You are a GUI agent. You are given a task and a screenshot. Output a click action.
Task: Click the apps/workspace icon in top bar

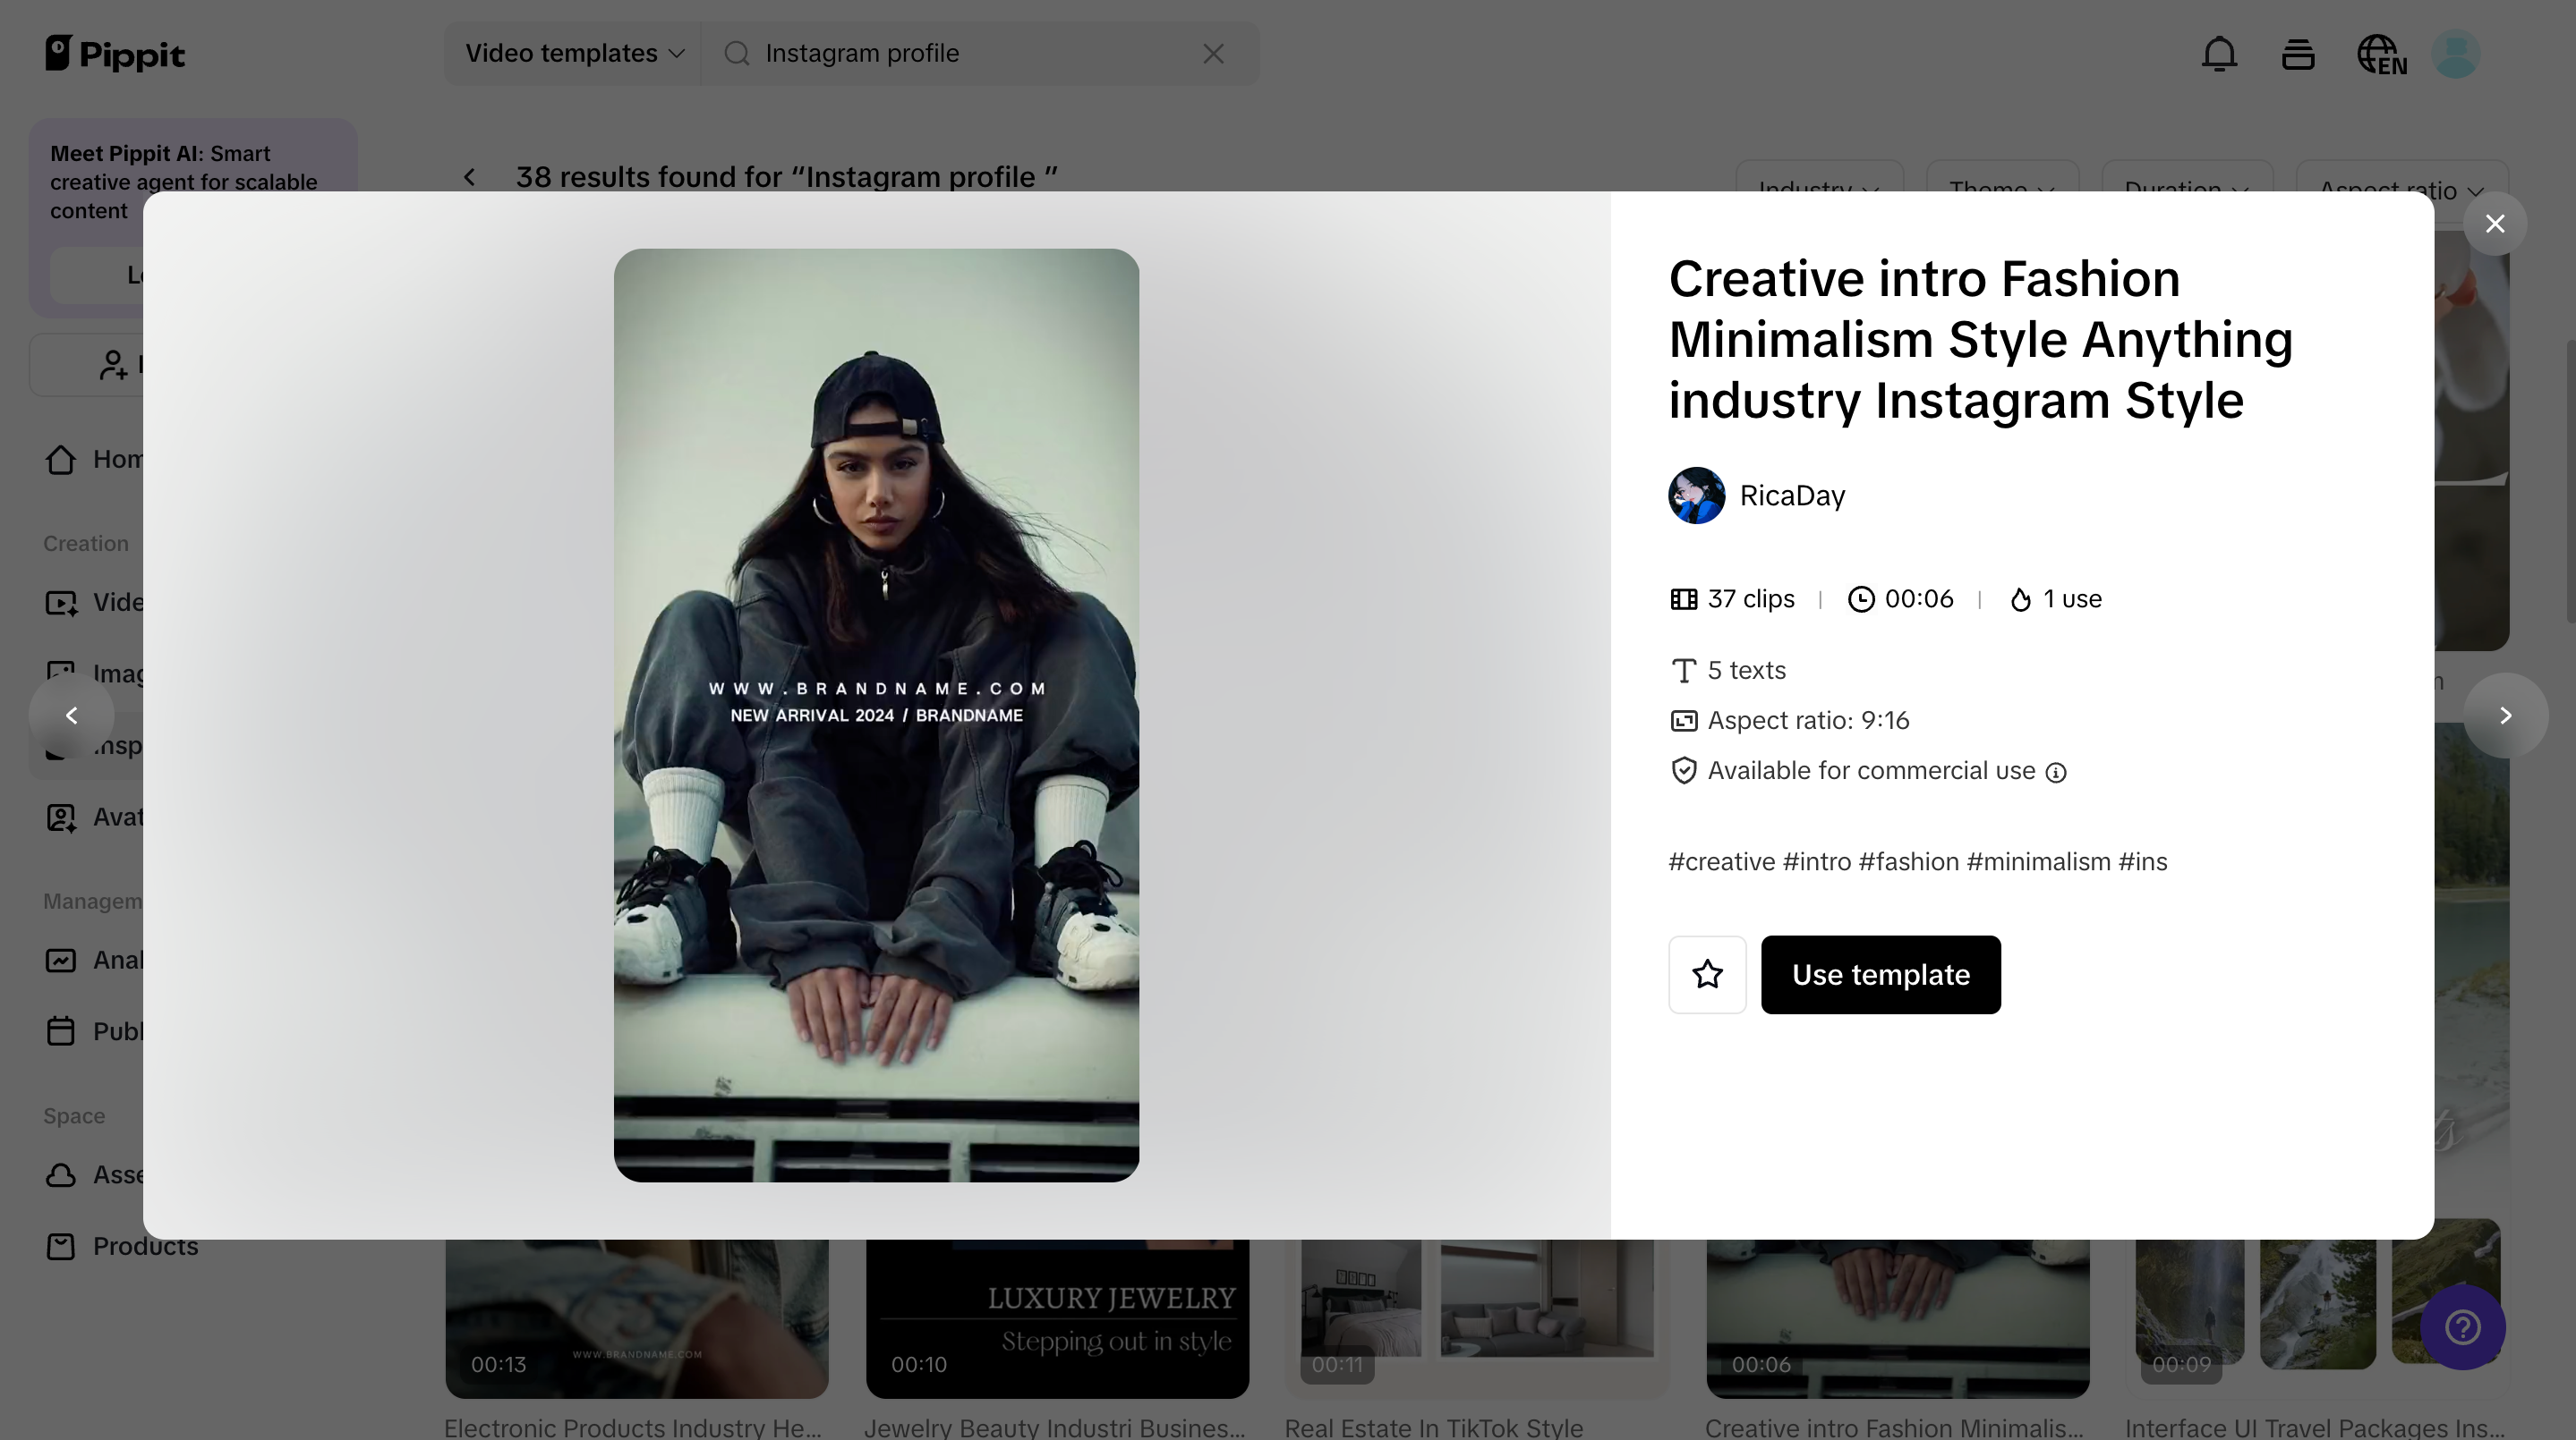[2298, 54]
